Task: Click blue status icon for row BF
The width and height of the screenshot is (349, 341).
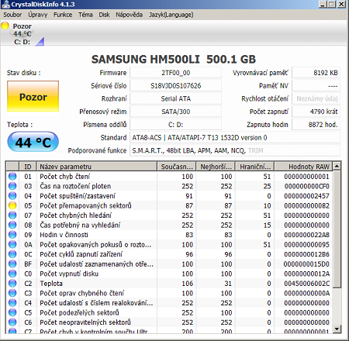Action: [x=12, y=263]
